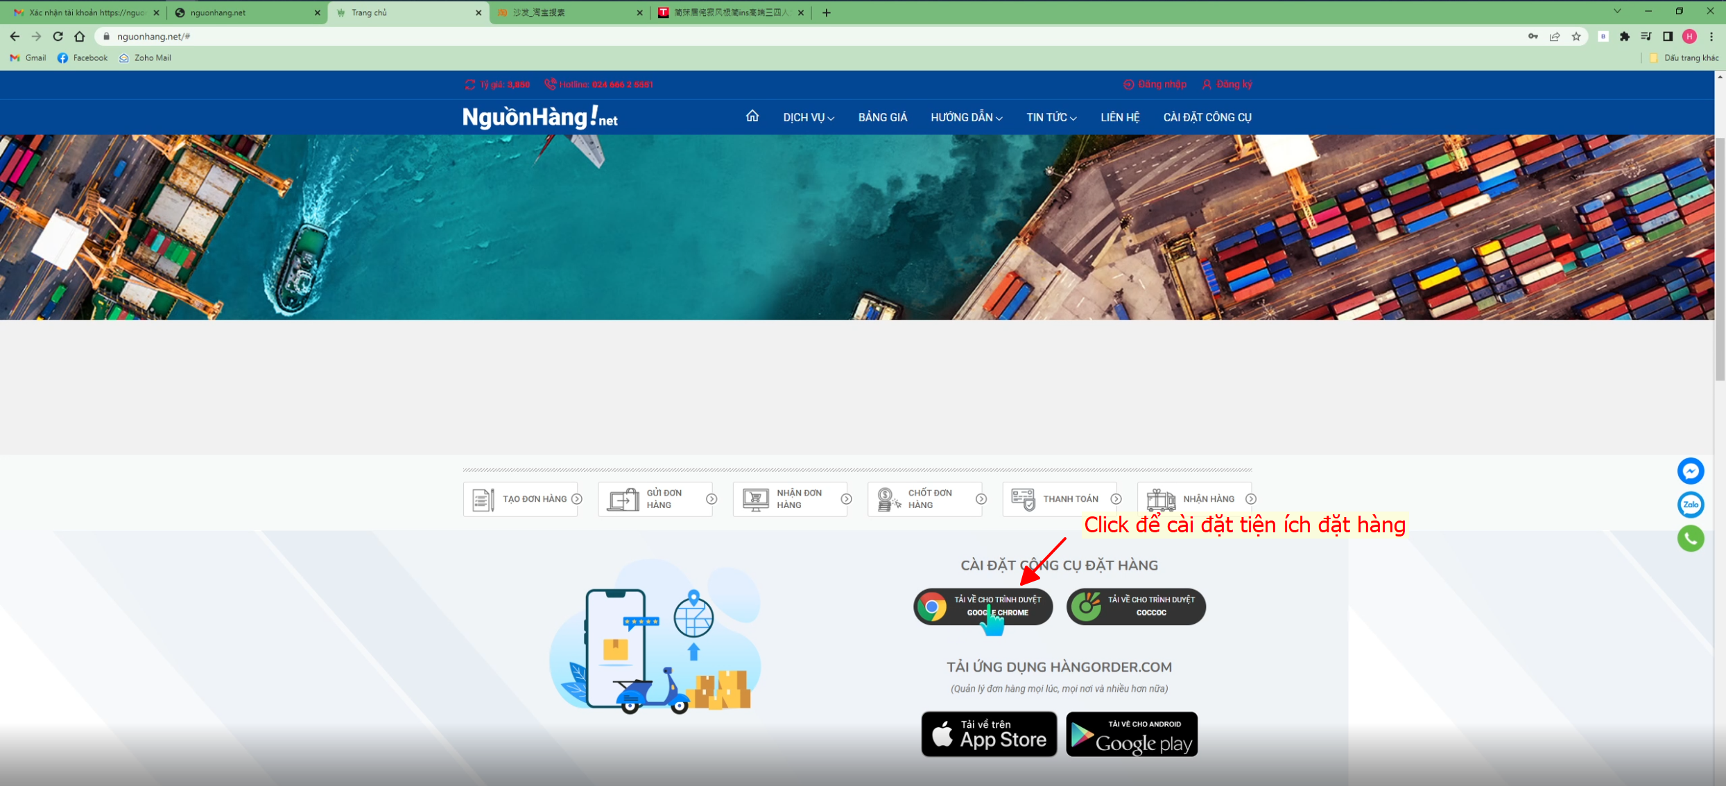The image size is (1726, 786).
Task: Click the home icon in navigation bar
Action: click(x=752, y=116)
